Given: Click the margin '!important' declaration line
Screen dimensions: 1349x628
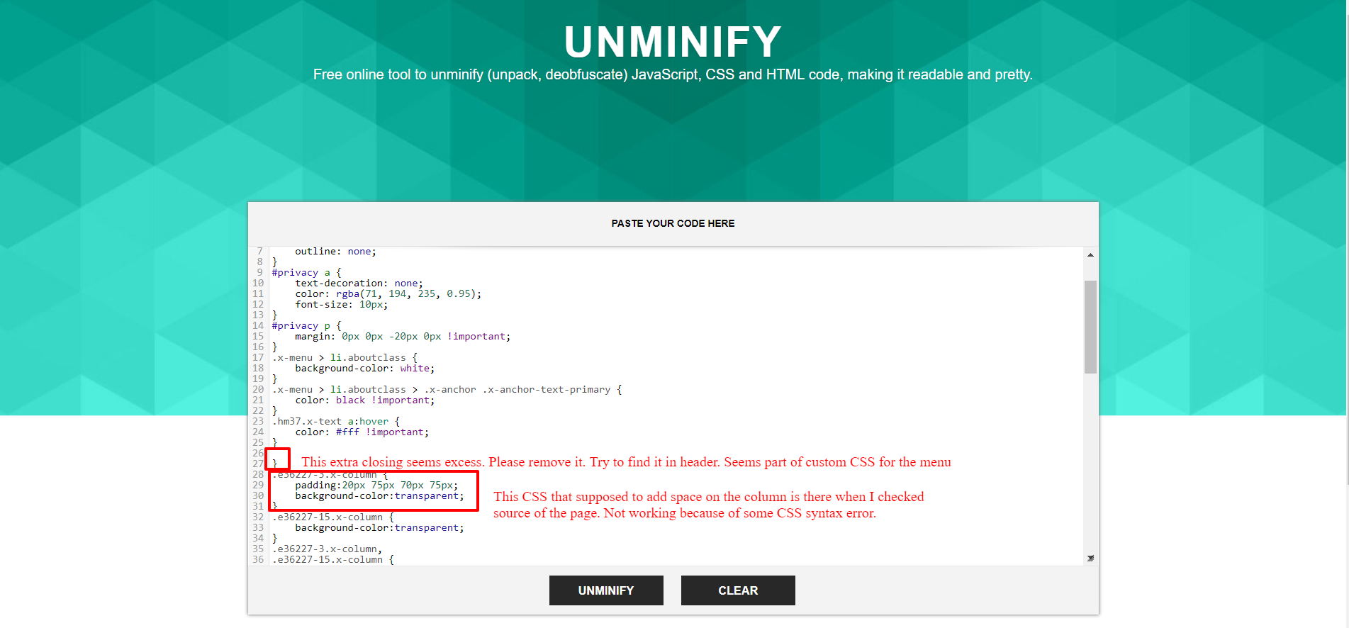Looking at the screenshot, I should pyautogui.click(x=402, y=337).
